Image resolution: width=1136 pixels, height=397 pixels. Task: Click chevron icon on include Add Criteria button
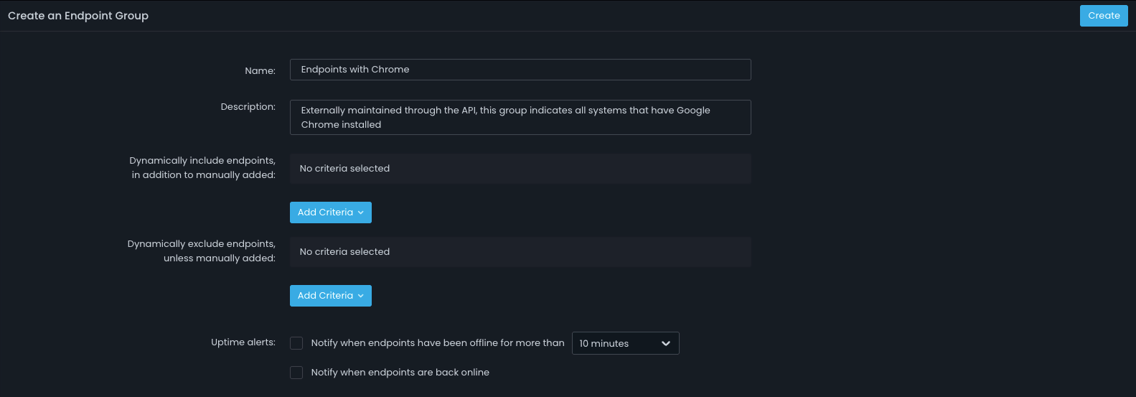[361, 212]
